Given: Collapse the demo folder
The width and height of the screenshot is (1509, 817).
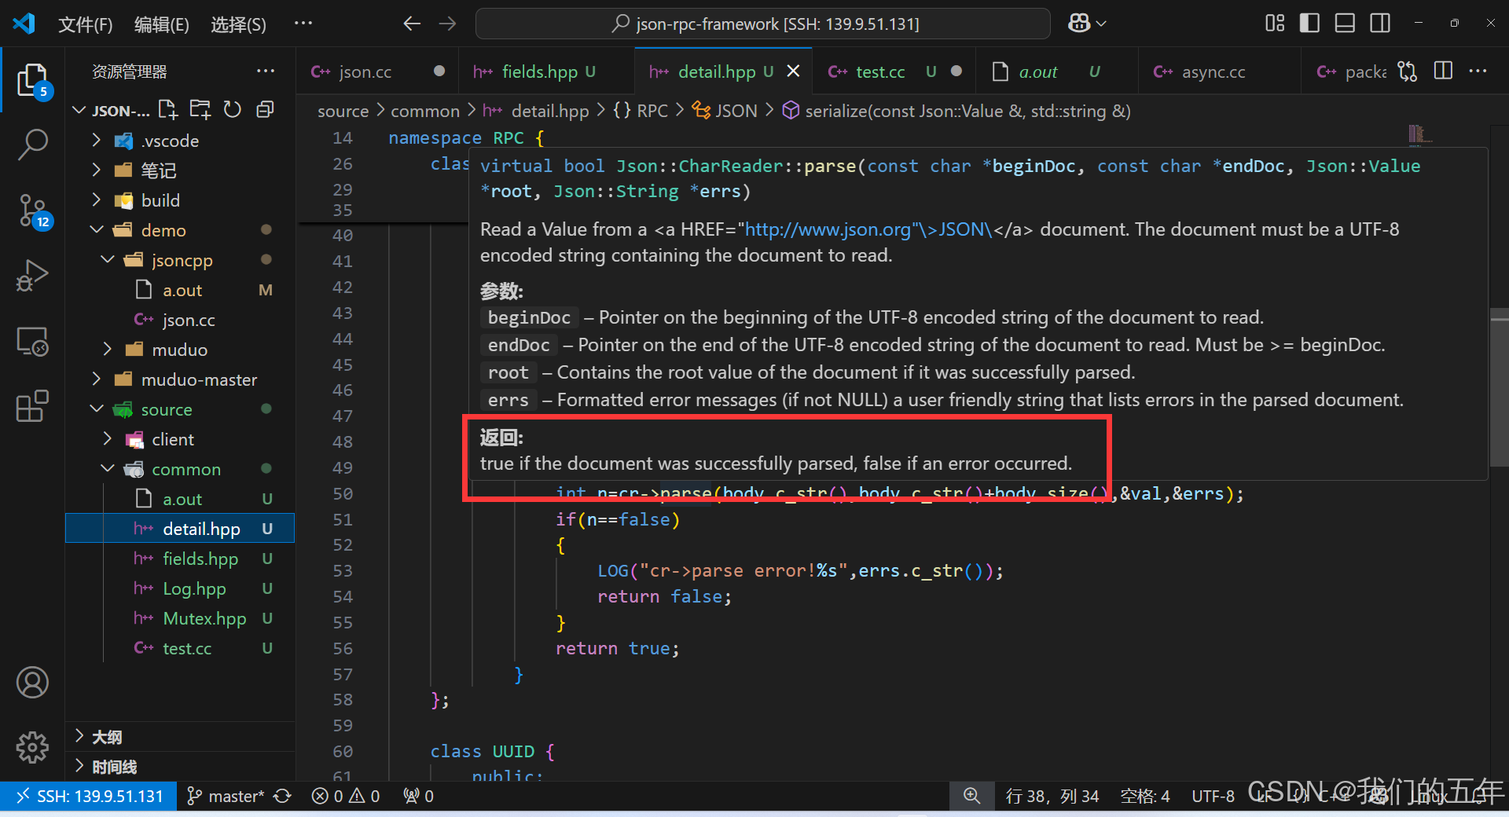Looking at the screenshot, I should click(x=179, y=230).
